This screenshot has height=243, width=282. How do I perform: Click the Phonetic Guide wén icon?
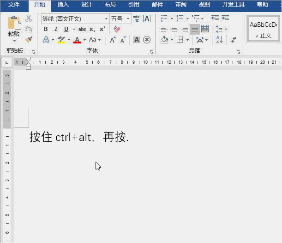(137, 18)
